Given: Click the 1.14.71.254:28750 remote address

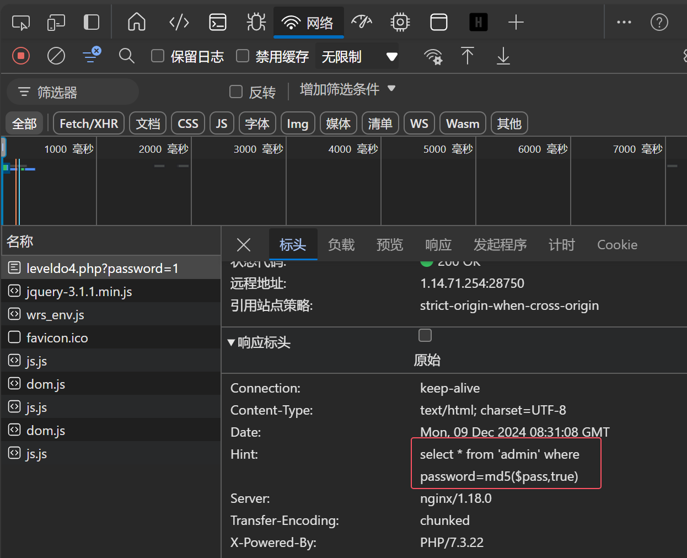Looking at the screenshot, I should tap(472, 283).
